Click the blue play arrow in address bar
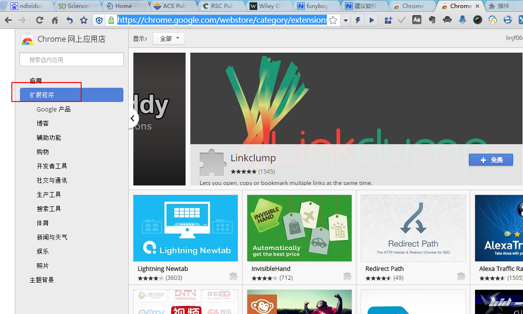 coord(372,20)
